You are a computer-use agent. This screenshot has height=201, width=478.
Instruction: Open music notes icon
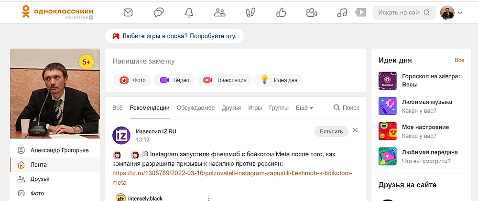pyautogui.click(x=342, y=12)
